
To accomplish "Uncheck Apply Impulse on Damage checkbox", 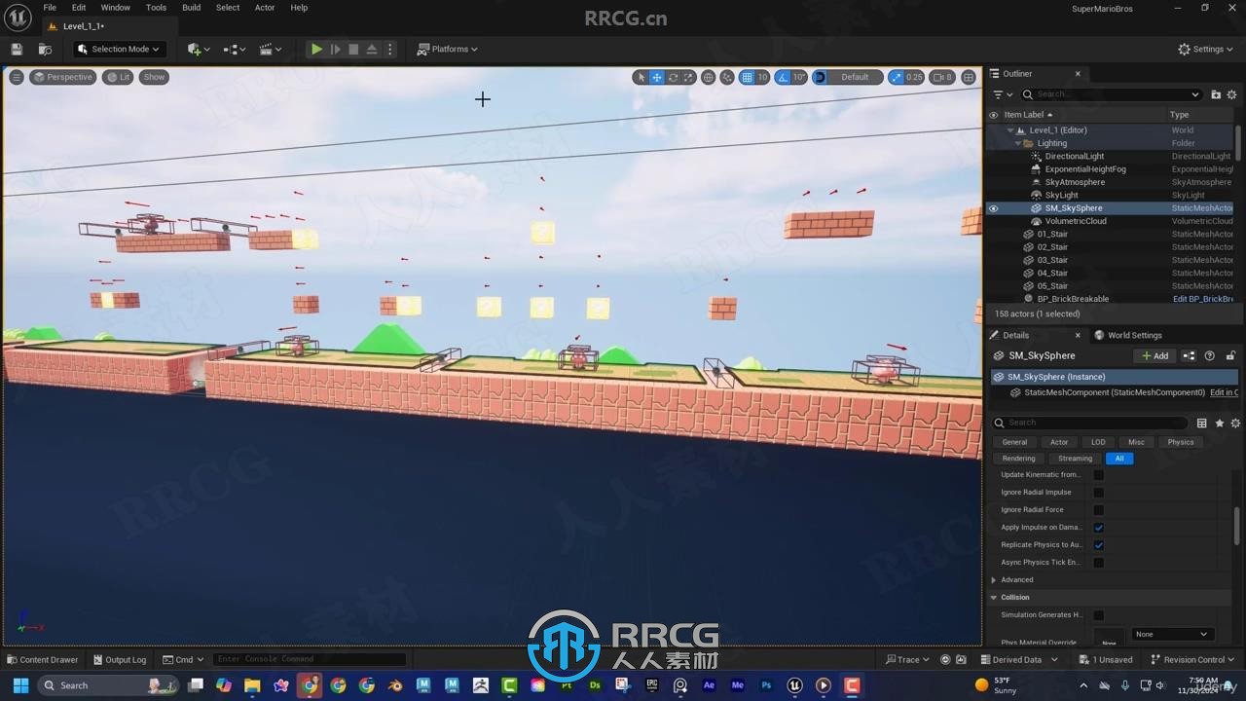I will coord(1098,528).
